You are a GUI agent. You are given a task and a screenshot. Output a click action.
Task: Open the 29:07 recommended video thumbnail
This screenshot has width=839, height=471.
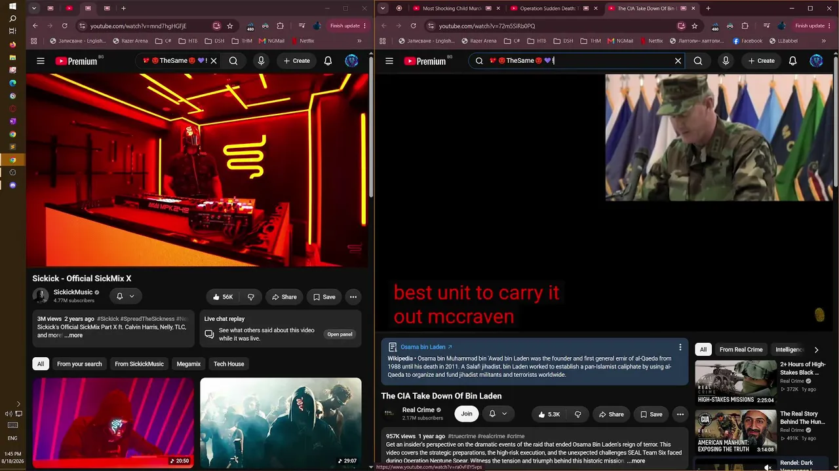[281, 423]
